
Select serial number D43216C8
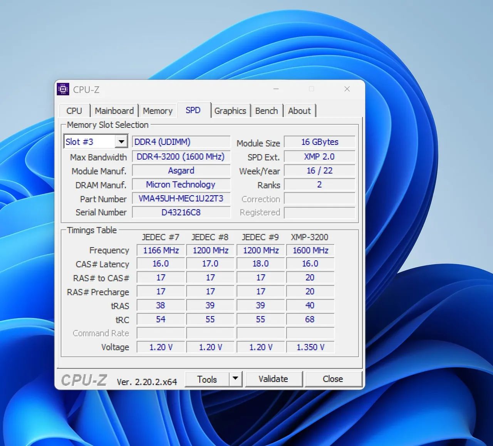coord(181,212)
